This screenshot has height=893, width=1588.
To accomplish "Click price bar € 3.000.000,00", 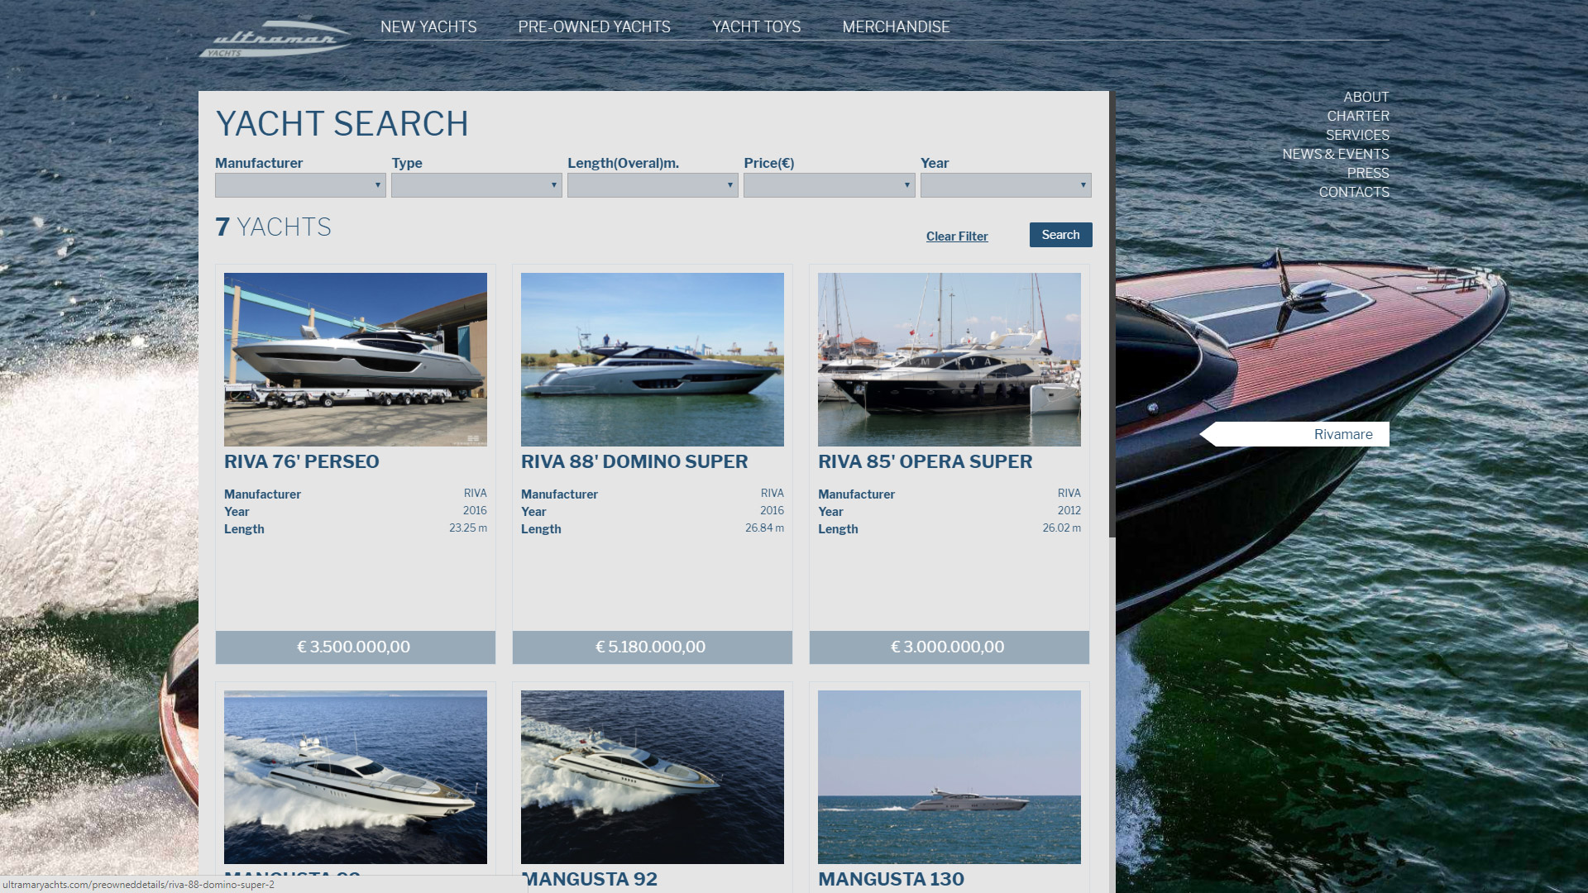I will pyautogui.click(x=949, y=647).
